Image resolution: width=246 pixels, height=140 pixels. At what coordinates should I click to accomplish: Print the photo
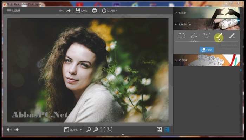pos(95,11)
